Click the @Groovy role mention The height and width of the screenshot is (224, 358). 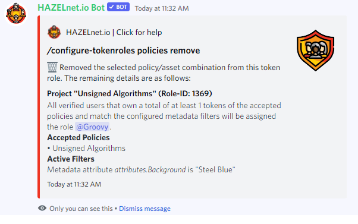[x=92, y=127]
